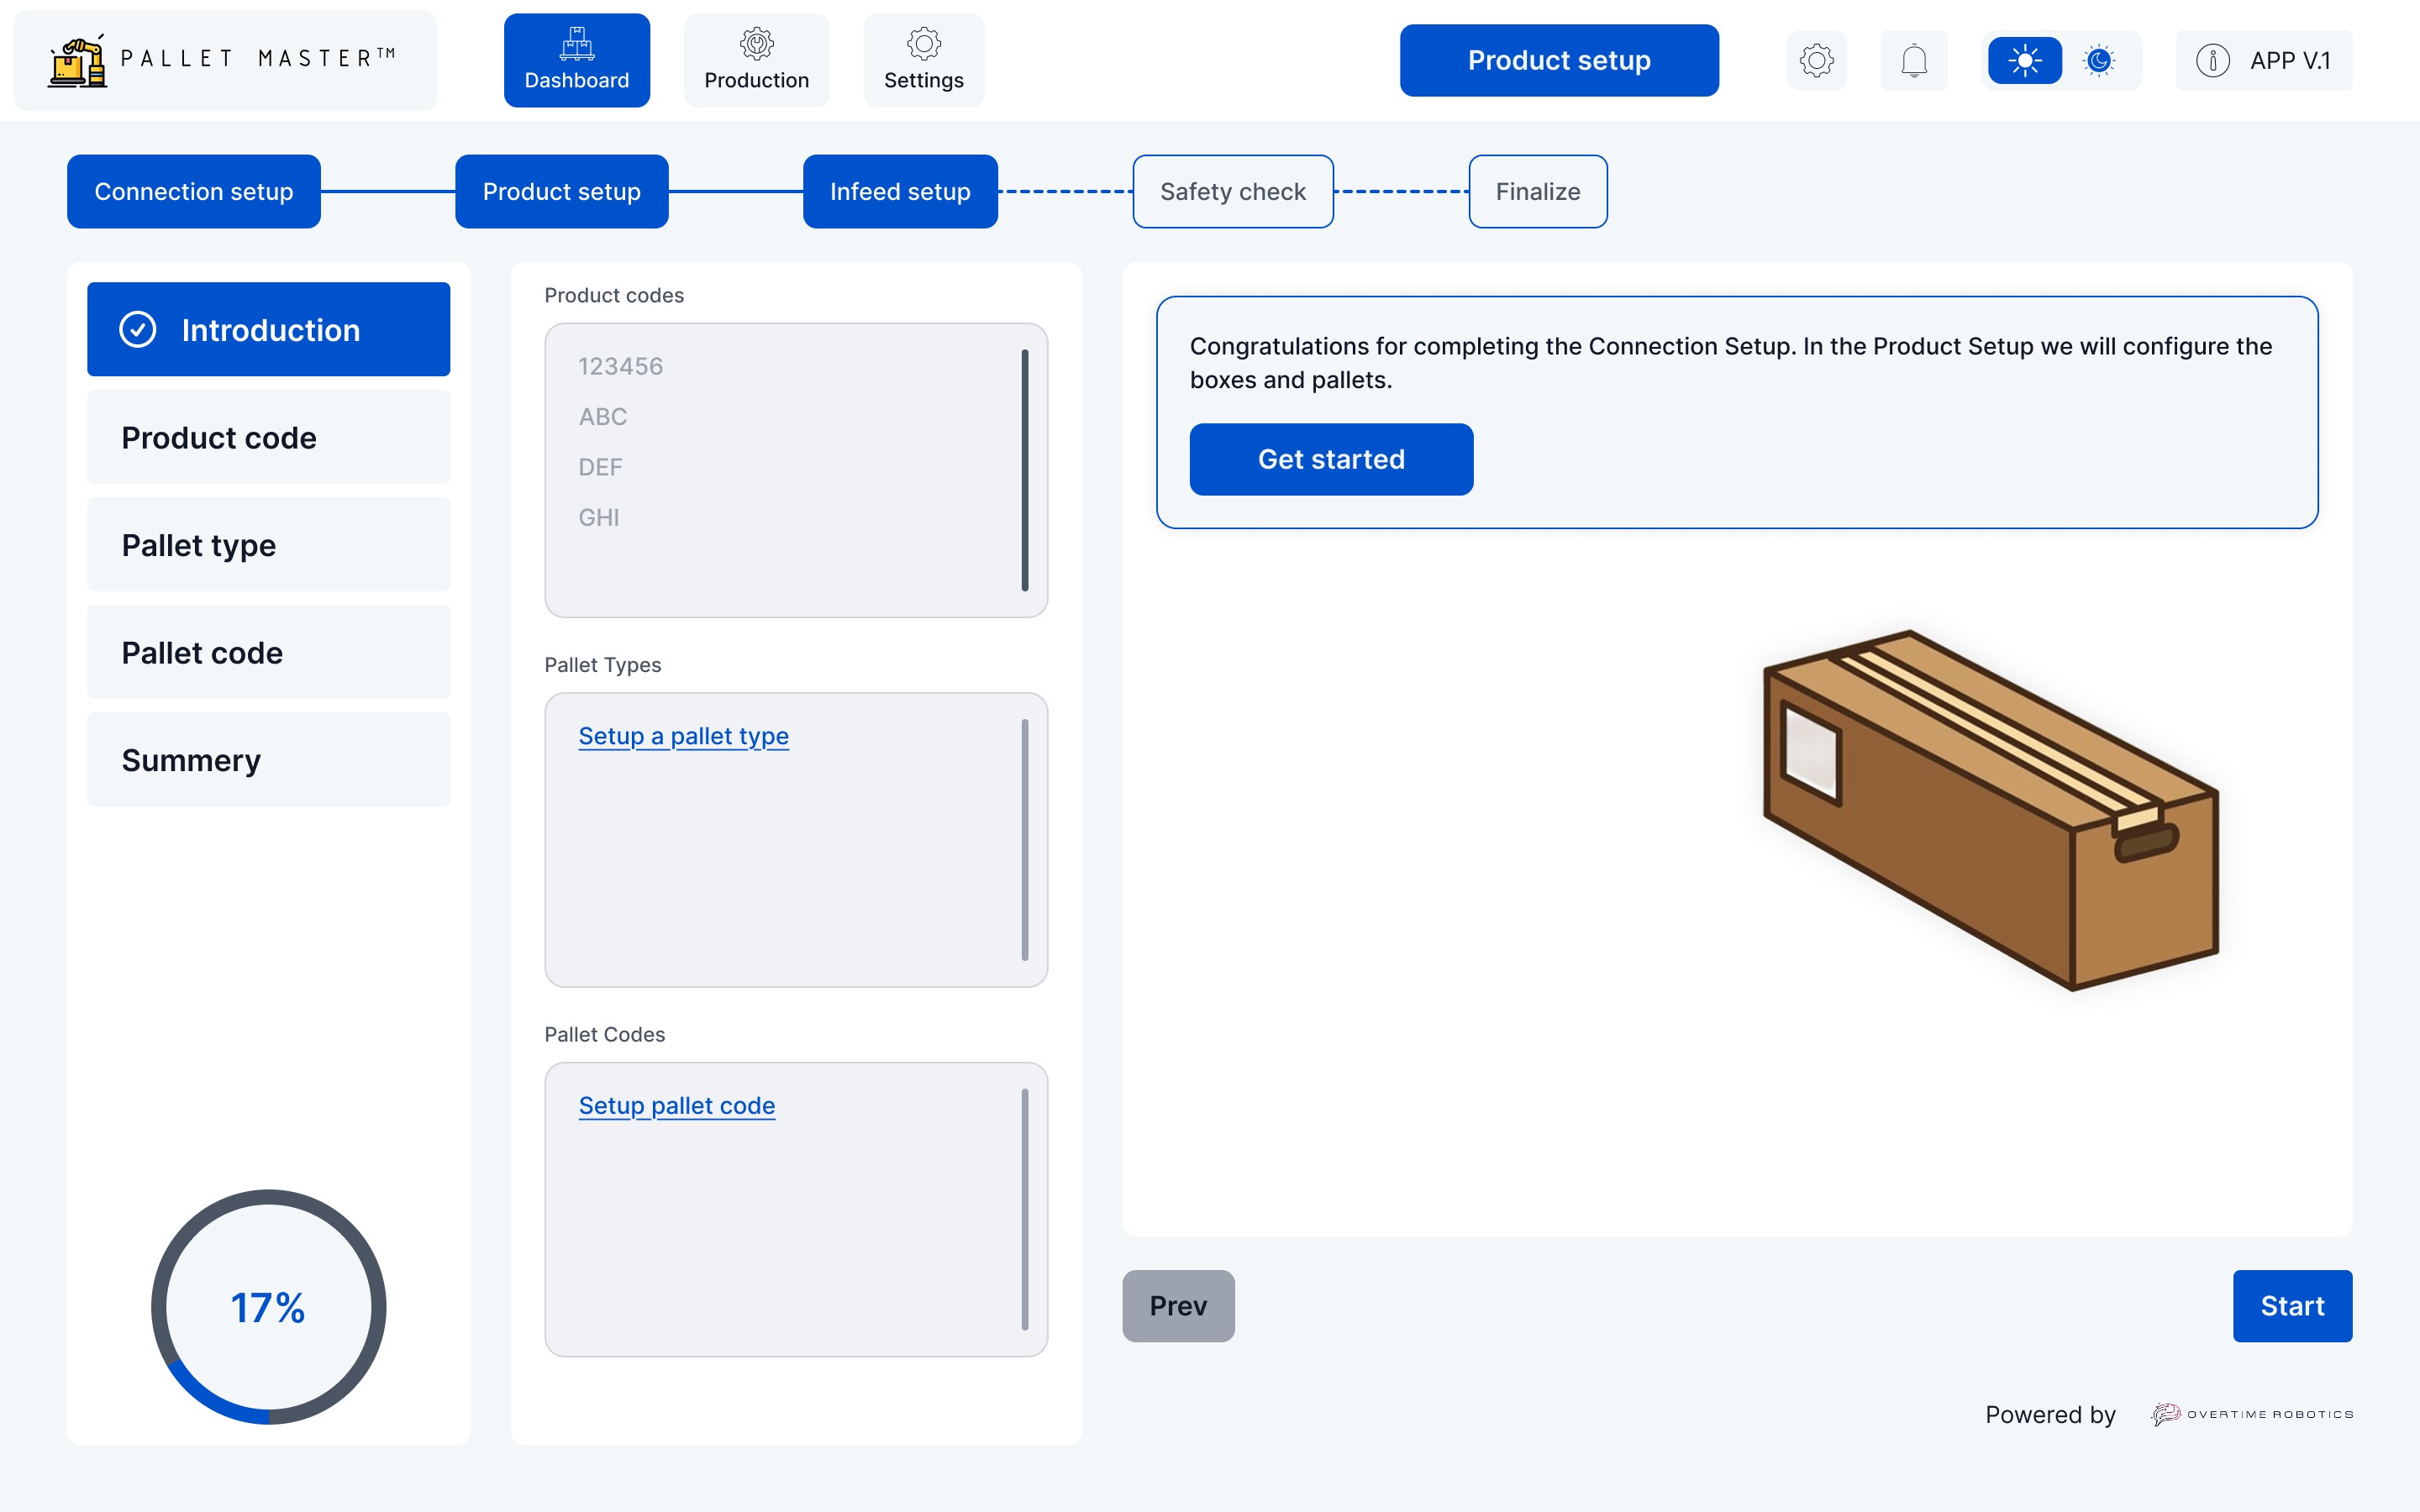Open the Dashboard pallet icon tab
The height and width of the screenshot is (1512, 2420).
pyautogui.click(x=577, y=60)
